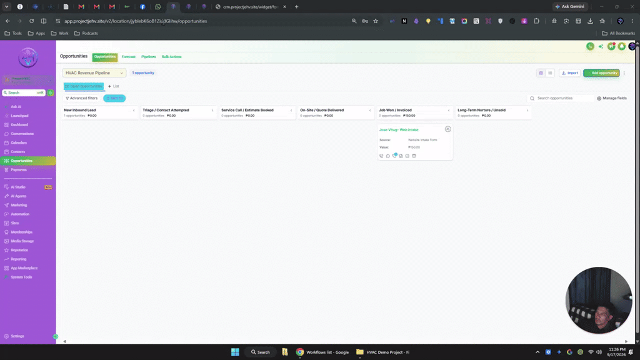Screen dimensions: 640x360
Task: Click the call icon on the Jose Vitug card
Action: (381, 156)
